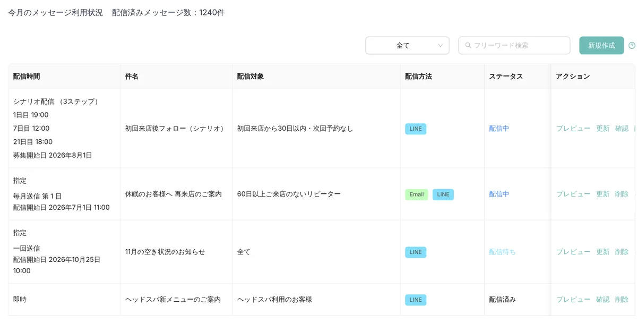637x323 pixels.
Task: Preview ヘッドスパ新メニューのご案内
Action: click(573, 300)
